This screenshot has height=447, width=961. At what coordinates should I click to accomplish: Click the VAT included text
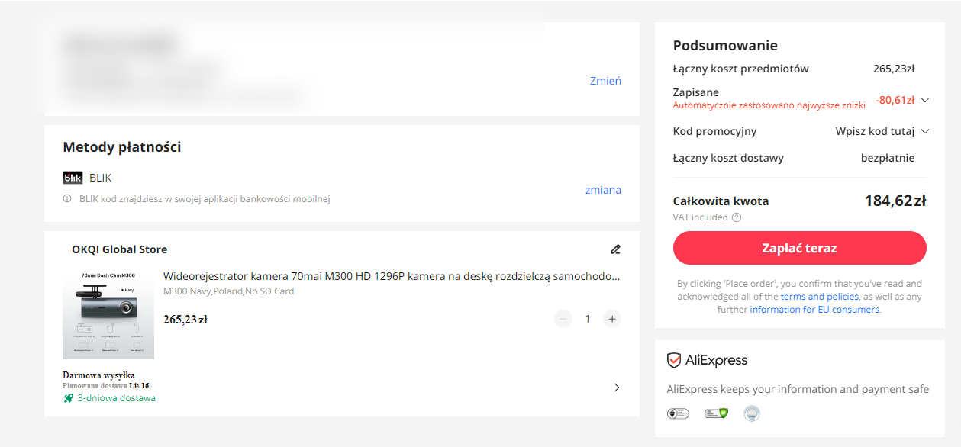pyautogui.click(x=700, y=217)
